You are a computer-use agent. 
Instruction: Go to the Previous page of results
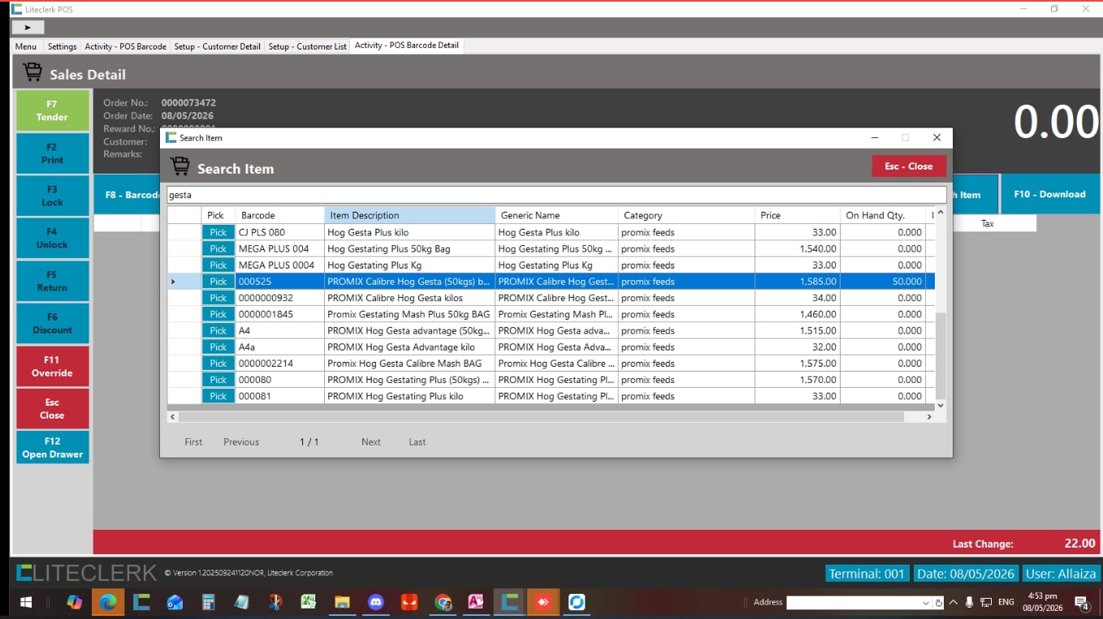pyautogui.click(x=241, y=442)
